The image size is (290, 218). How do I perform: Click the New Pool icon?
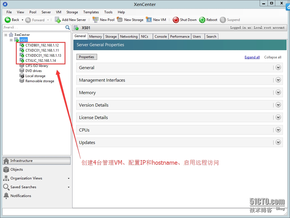[x=95, y=20]
